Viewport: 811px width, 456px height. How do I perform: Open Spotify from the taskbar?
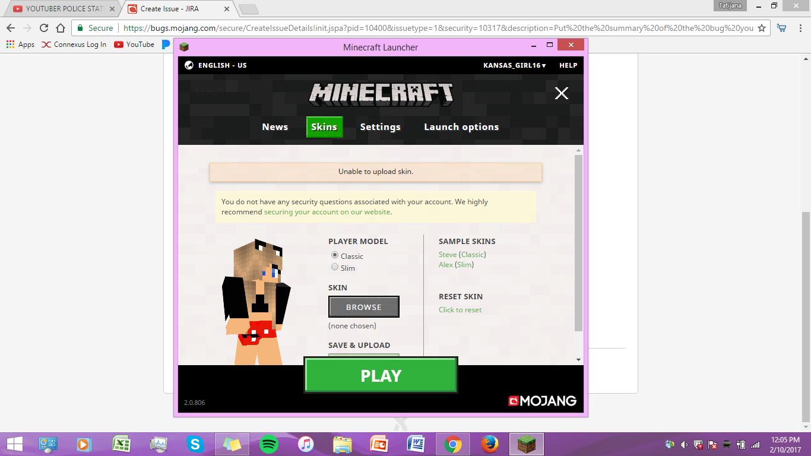click(269, 444)
